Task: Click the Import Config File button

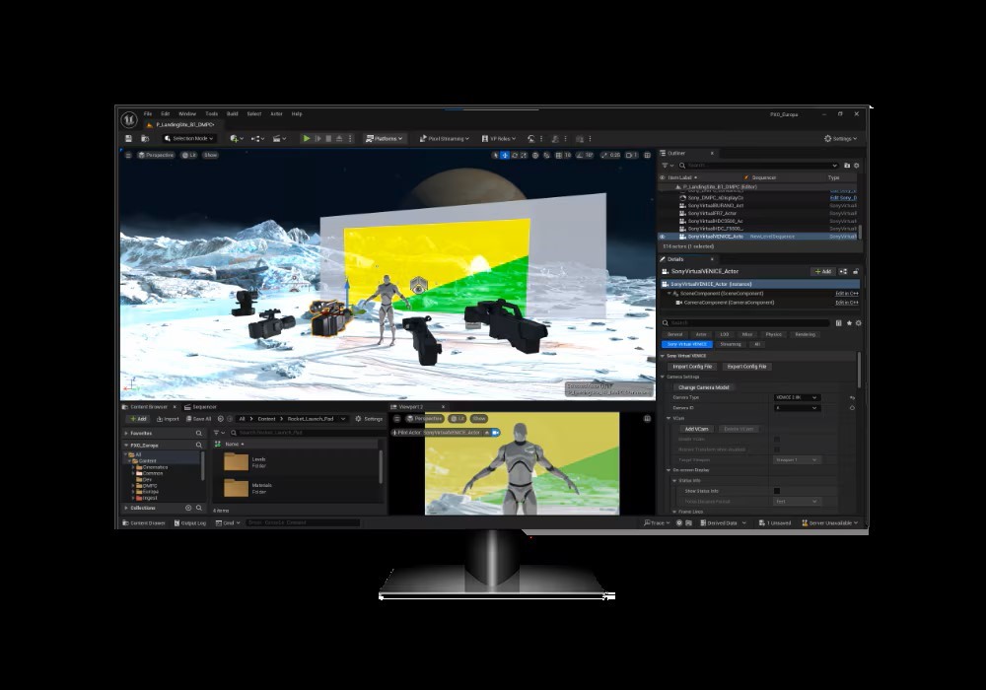Action: [x=692, y=367]
